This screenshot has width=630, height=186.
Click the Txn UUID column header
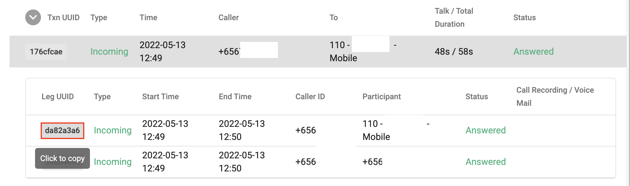point(64,18)
